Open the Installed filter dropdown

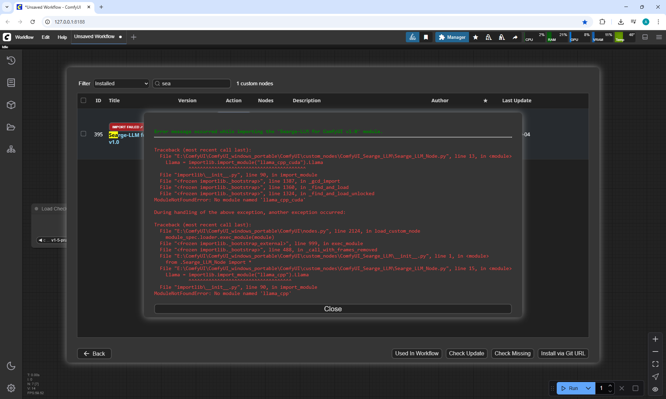(x=121, y=84)
